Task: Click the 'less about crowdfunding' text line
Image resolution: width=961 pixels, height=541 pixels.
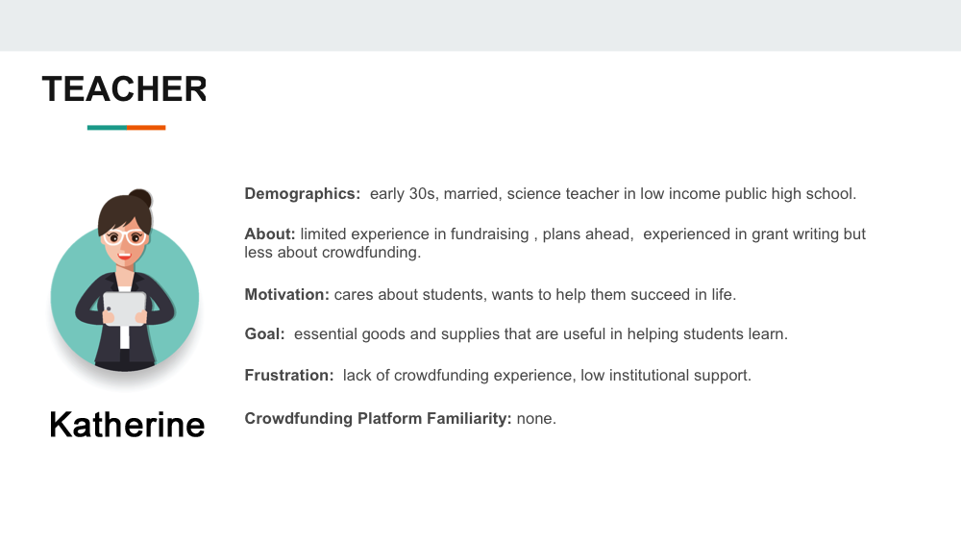Action: [333, 254]
